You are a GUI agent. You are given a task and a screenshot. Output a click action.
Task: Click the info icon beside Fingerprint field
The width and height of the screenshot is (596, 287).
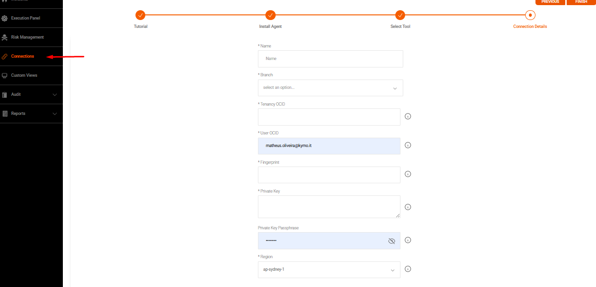coord(408,174)
